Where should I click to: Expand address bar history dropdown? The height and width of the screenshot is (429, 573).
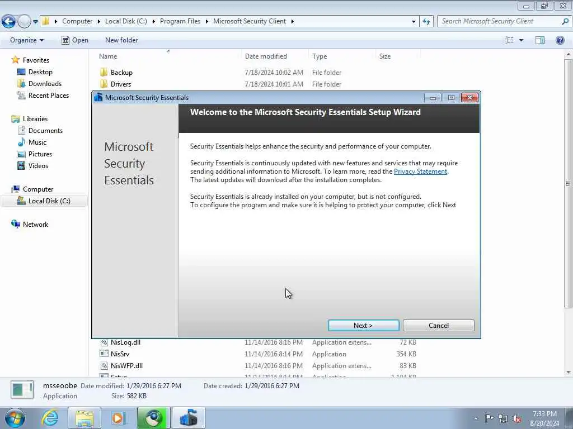click(x=414, y=22)
